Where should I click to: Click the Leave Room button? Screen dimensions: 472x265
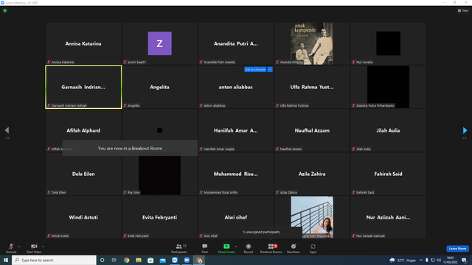[457, 249]
